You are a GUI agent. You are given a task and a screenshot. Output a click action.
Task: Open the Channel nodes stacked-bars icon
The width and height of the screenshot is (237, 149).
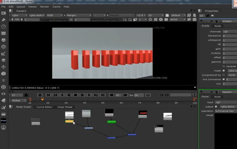3,33
